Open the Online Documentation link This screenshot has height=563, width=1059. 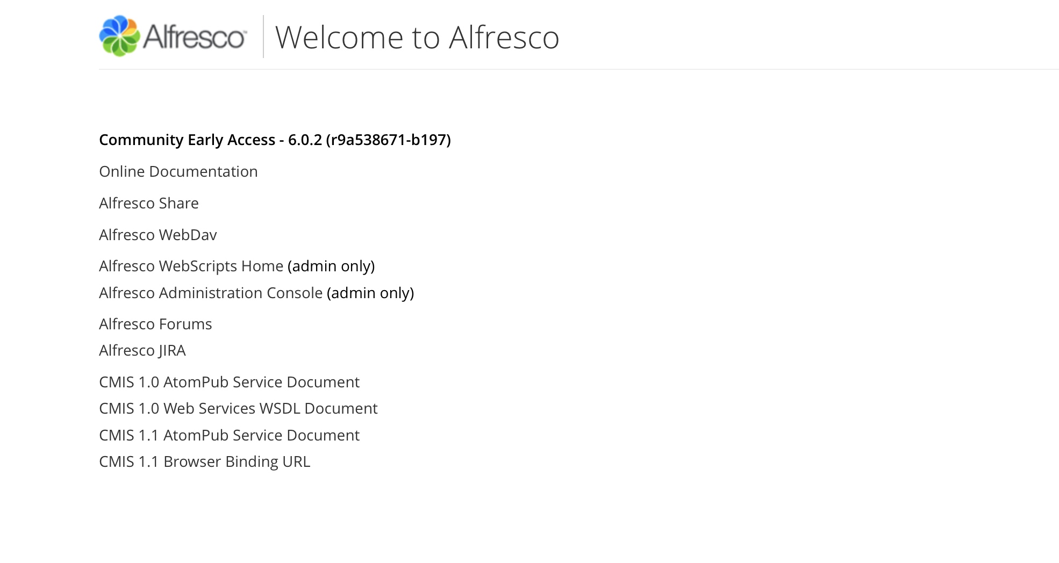click(178, 171)
